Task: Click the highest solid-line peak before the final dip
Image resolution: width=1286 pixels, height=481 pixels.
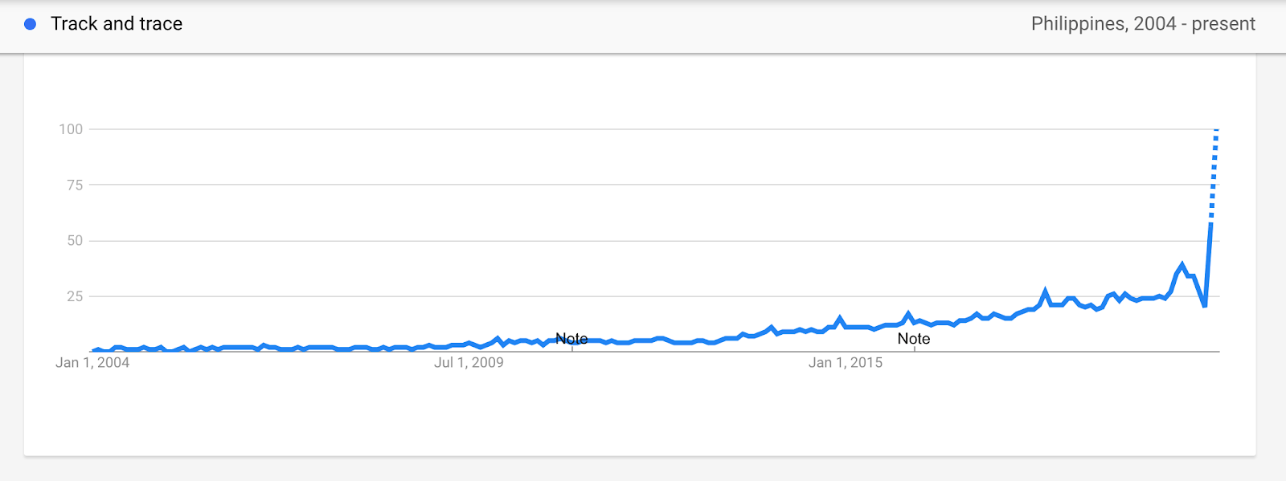Action: pyautogui.click(x=1182, y=264)
